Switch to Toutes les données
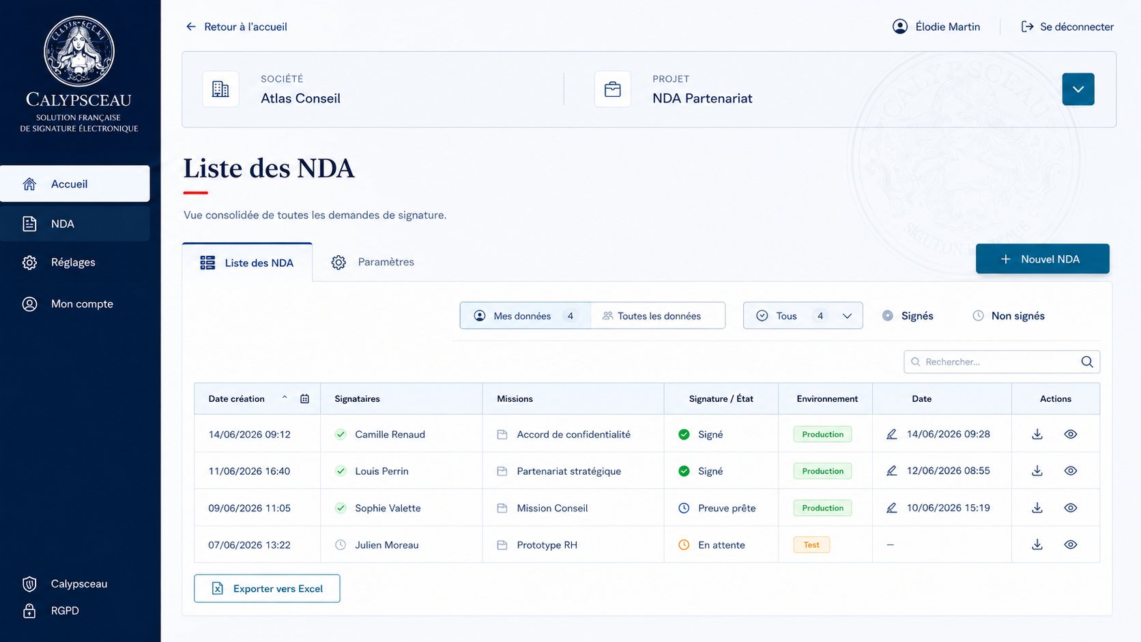Viewport: 1141px width, 642px height. click(658, 316)
